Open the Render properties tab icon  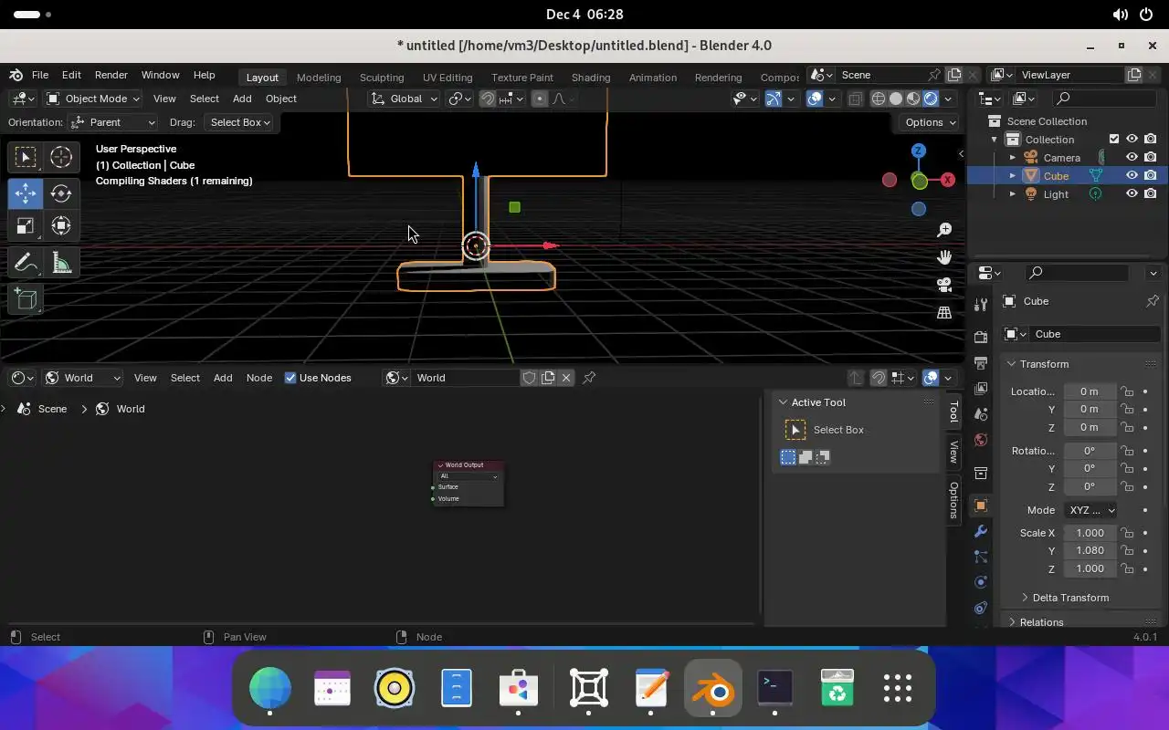981,337
